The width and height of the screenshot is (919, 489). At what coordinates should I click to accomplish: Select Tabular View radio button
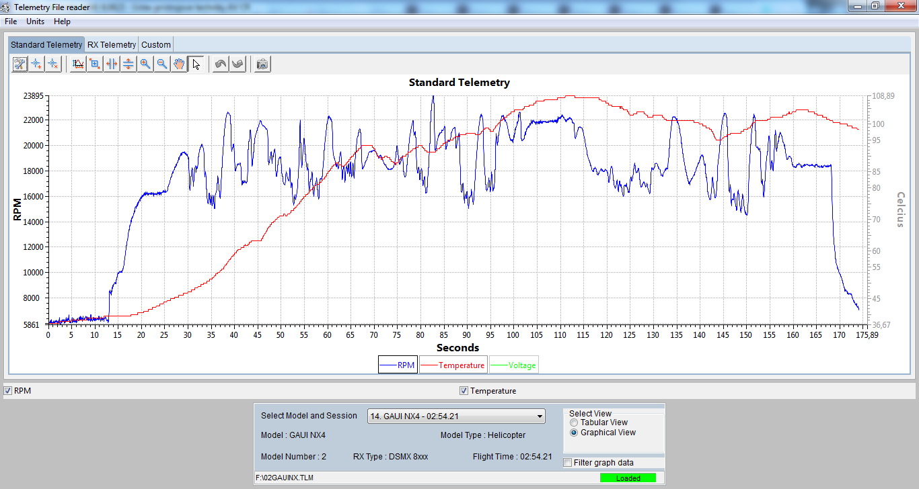tap(574, 423)
